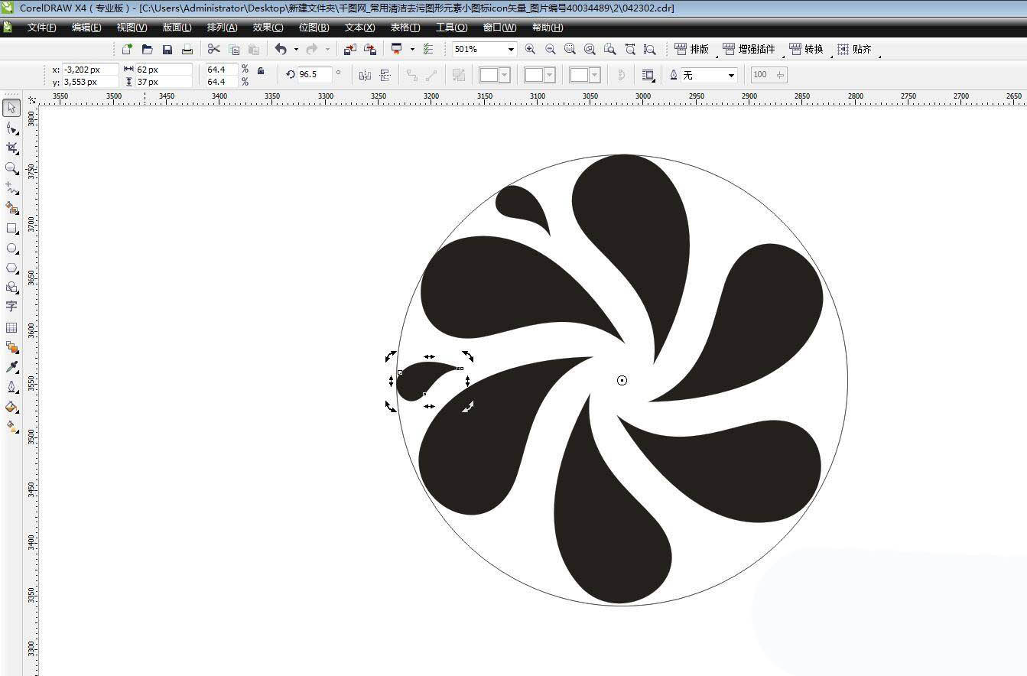This screenshot has width=1027, height=676.
Task: Select the Crop tool in toolbox
Action: click(11, 148)
